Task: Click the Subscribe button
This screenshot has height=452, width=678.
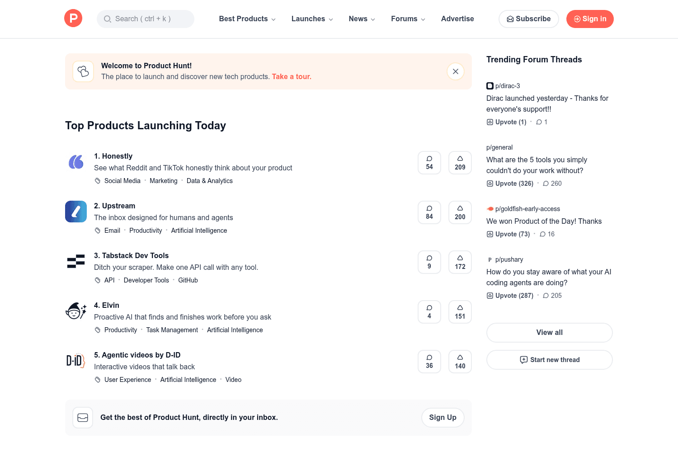Action: pos(529,19)
